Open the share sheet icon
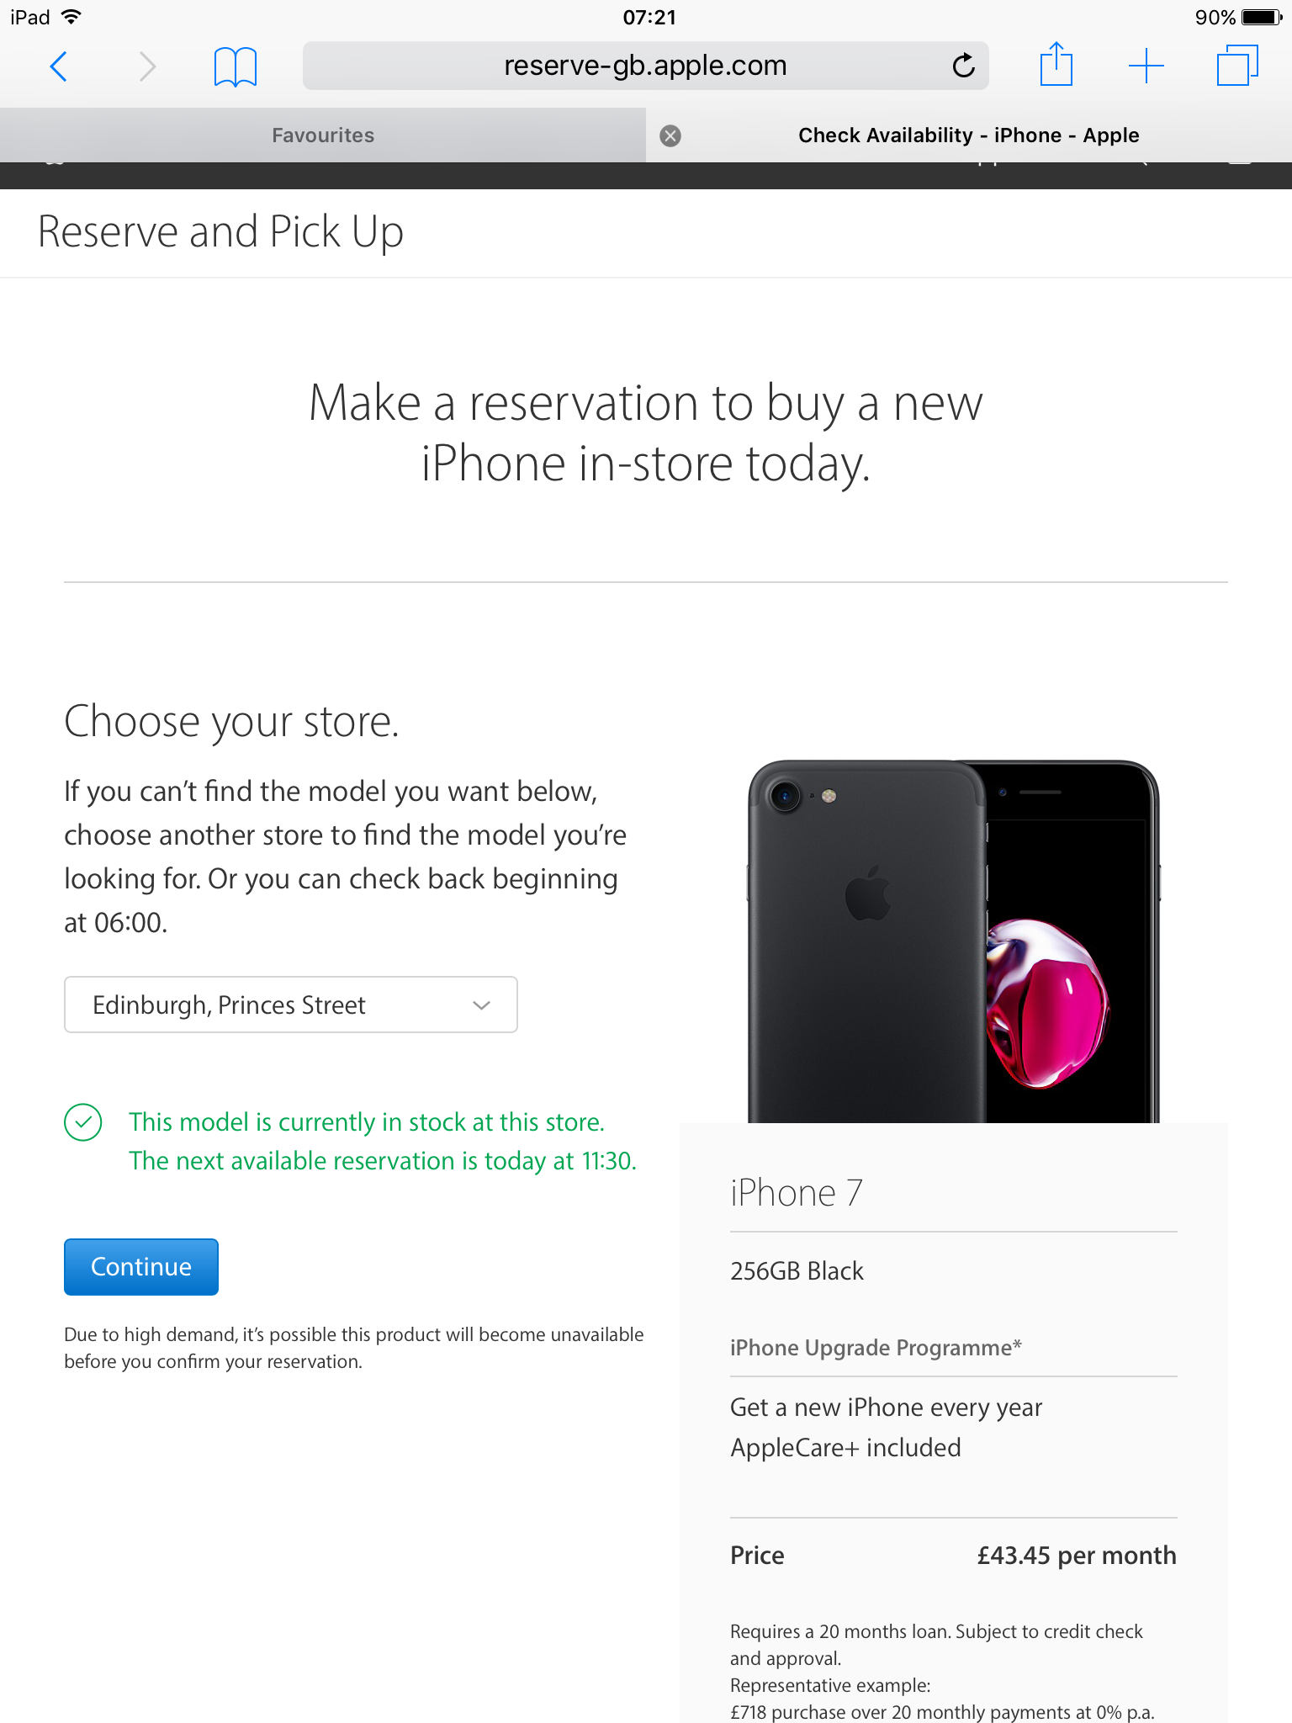Viewport: 1292px width, 1723px height. point(1056,64)
